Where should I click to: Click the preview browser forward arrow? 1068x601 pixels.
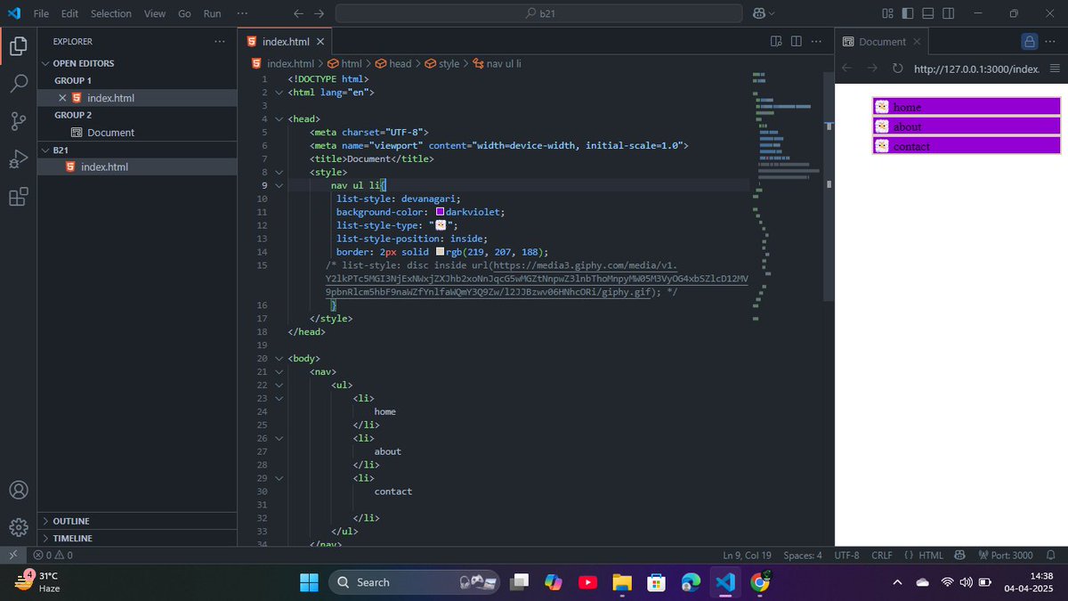[872, 69]
